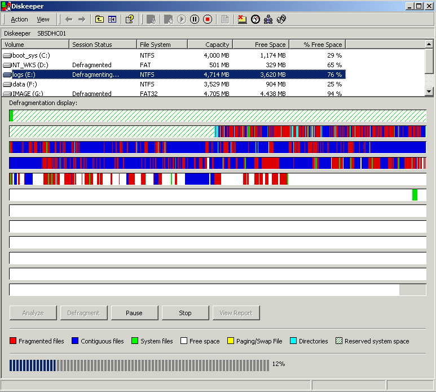Select the NT_WKS (D:) volume row
The height and width of the screenshot is (392, 436).
pyautogui.click(x=174, y=65)
